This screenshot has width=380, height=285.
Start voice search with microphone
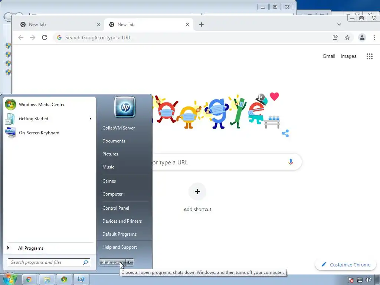point(291,162)
